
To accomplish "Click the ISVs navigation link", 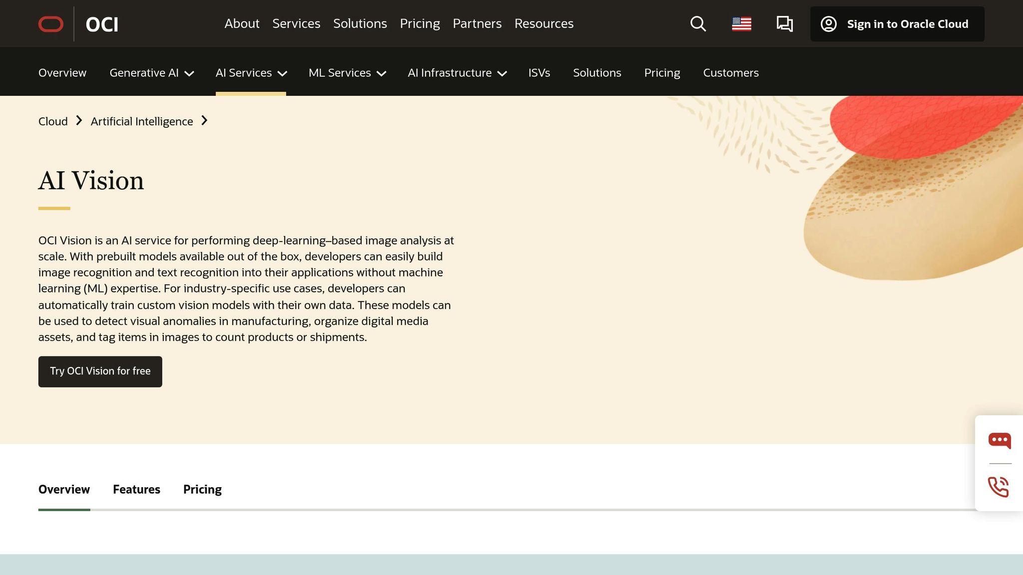I will click(x=539, y=73).
